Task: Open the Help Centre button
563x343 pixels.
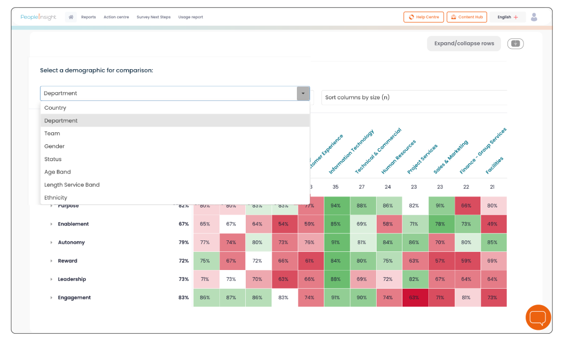Action: (x=424, y=17)
